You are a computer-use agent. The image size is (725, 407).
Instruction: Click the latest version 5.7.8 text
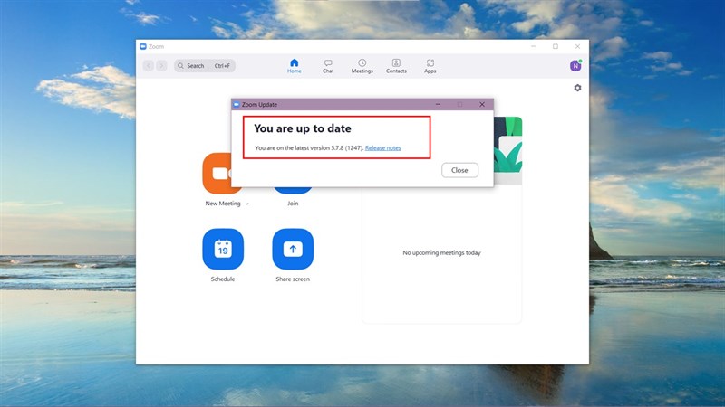coord(309,147)
